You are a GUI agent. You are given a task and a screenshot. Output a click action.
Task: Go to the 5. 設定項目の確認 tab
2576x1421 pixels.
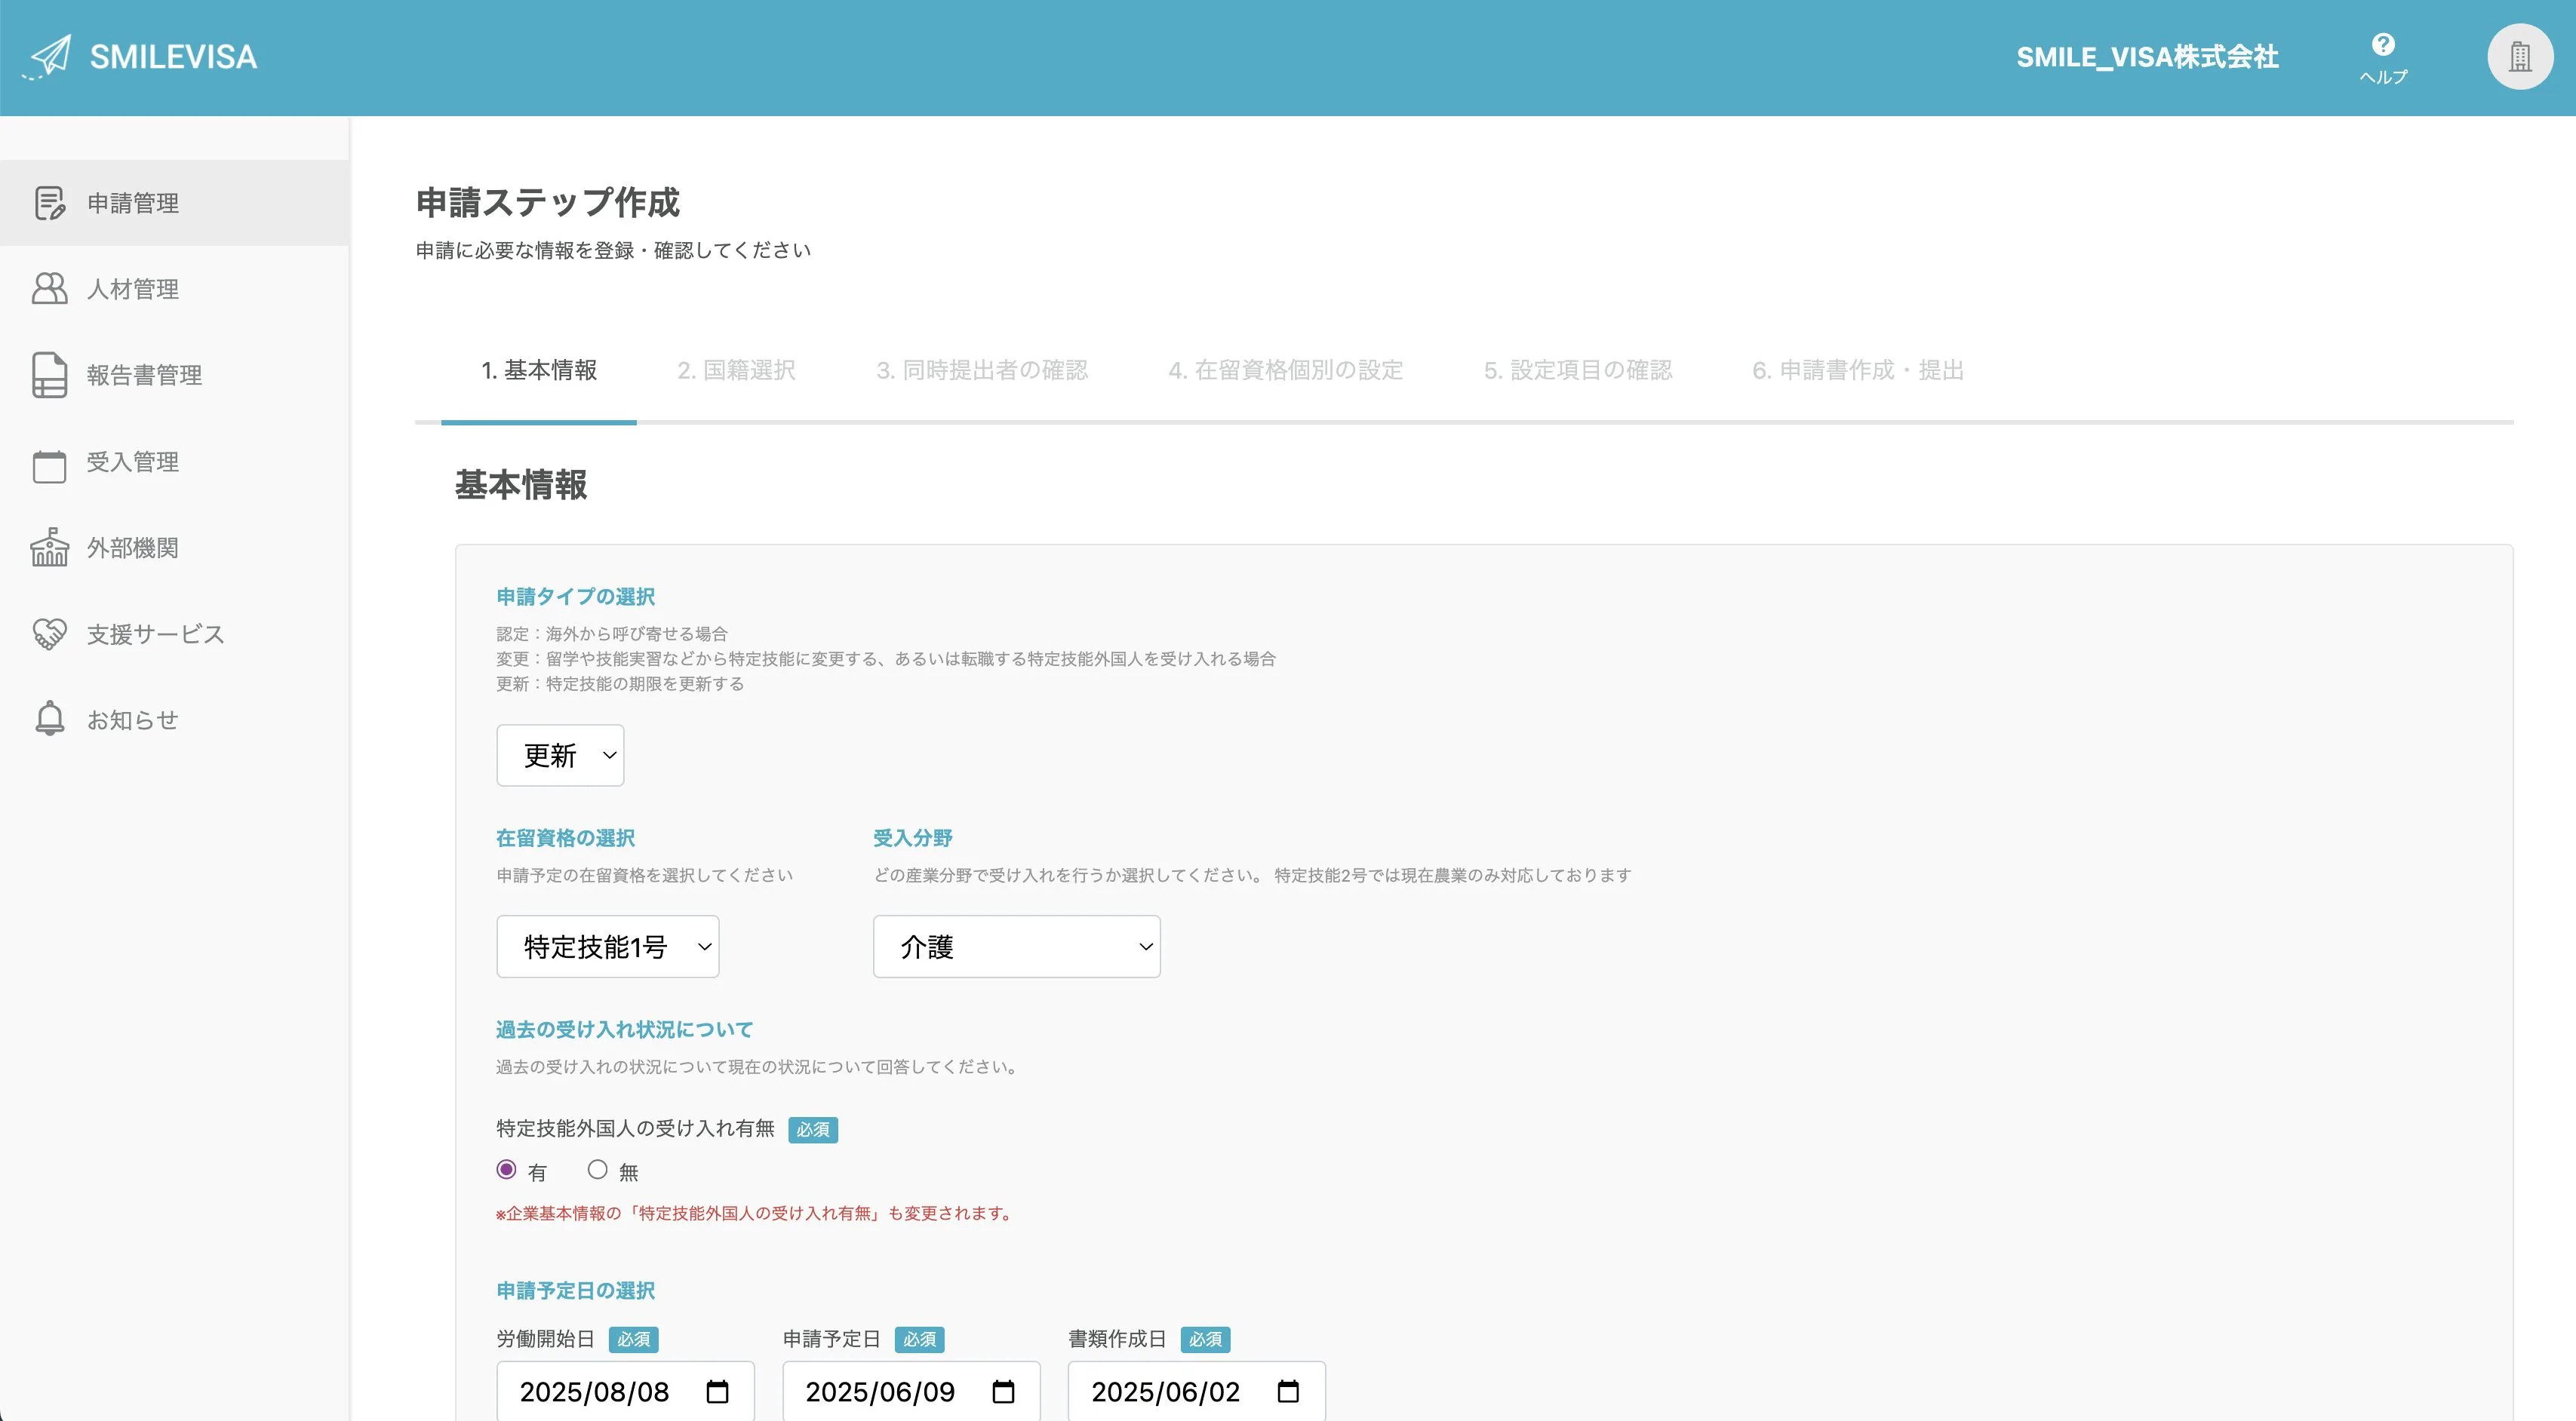tap(1577, 371)
